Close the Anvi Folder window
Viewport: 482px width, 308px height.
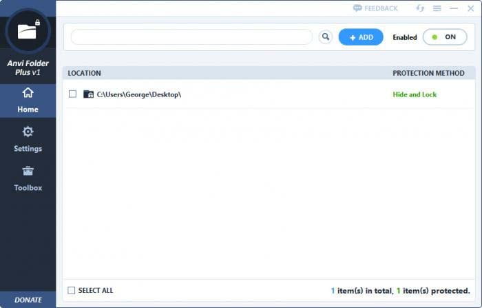pyautogui.click(x=470, y=8)
